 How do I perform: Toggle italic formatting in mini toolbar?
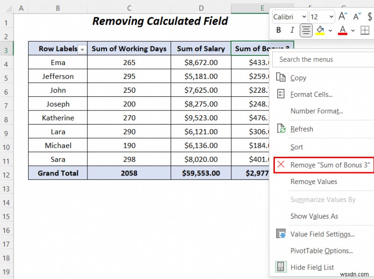coord(292,30)
